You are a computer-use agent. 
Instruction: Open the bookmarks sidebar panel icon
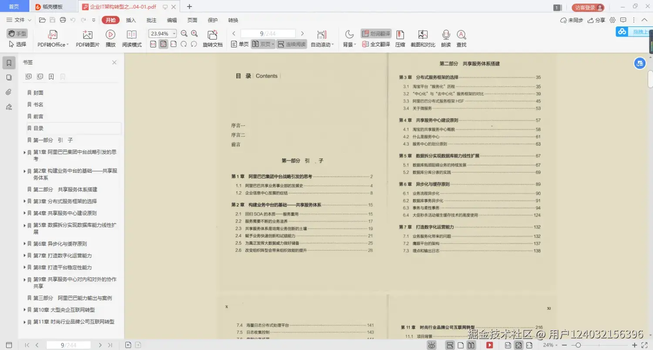(9, 63)
